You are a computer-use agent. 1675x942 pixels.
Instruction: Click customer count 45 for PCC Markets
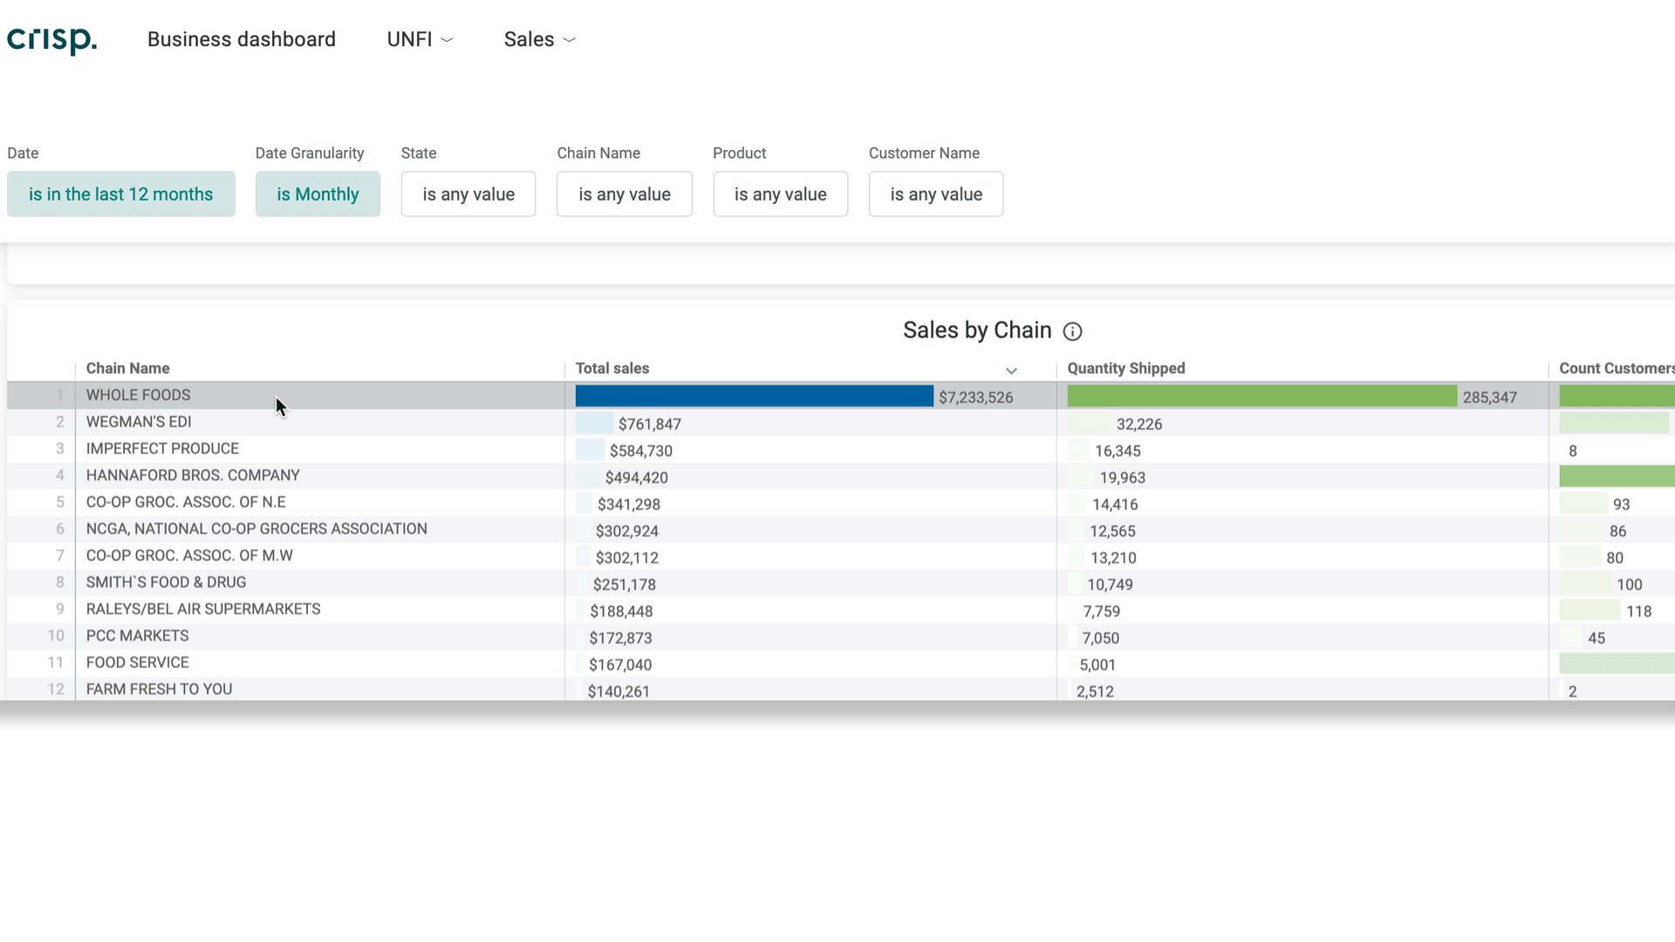pos(1596,638)
